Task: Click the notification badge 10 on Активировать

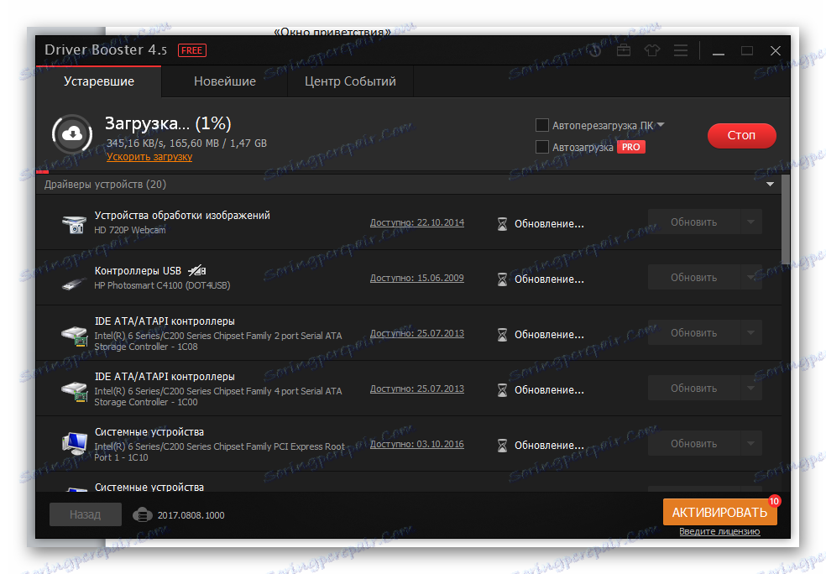Action: [774, 501]
